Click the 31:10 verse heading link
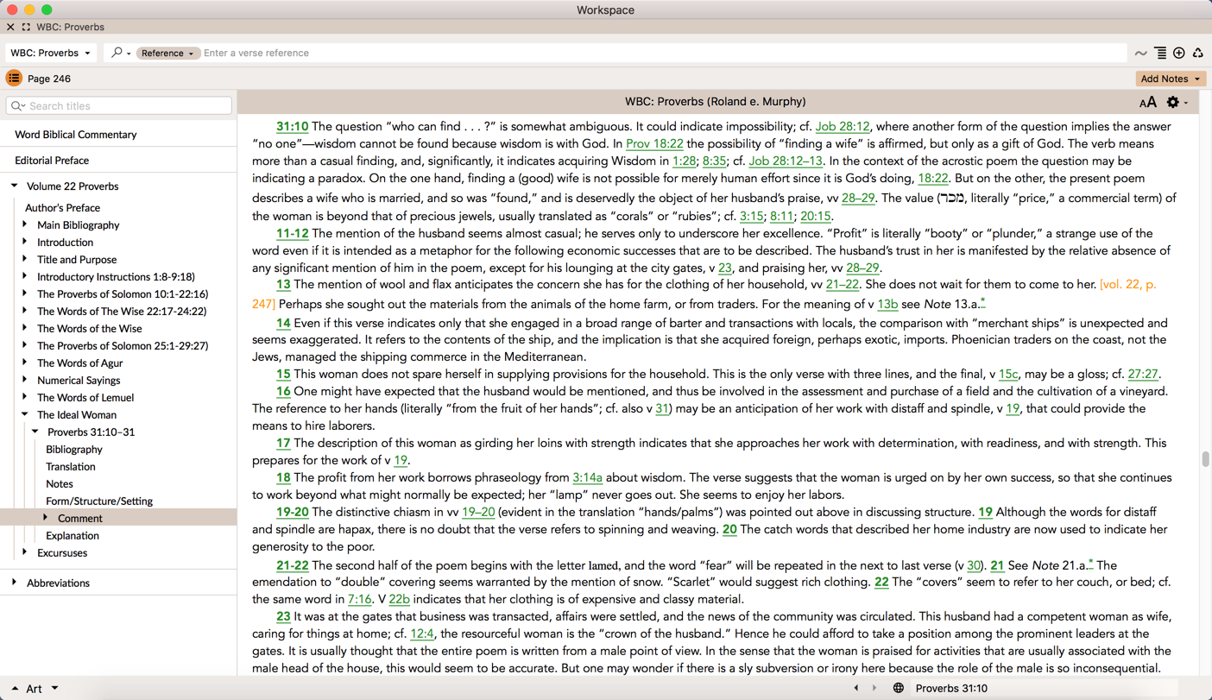Image resolution: width=1212 pixels, height=700 pixels. [292, 127]
